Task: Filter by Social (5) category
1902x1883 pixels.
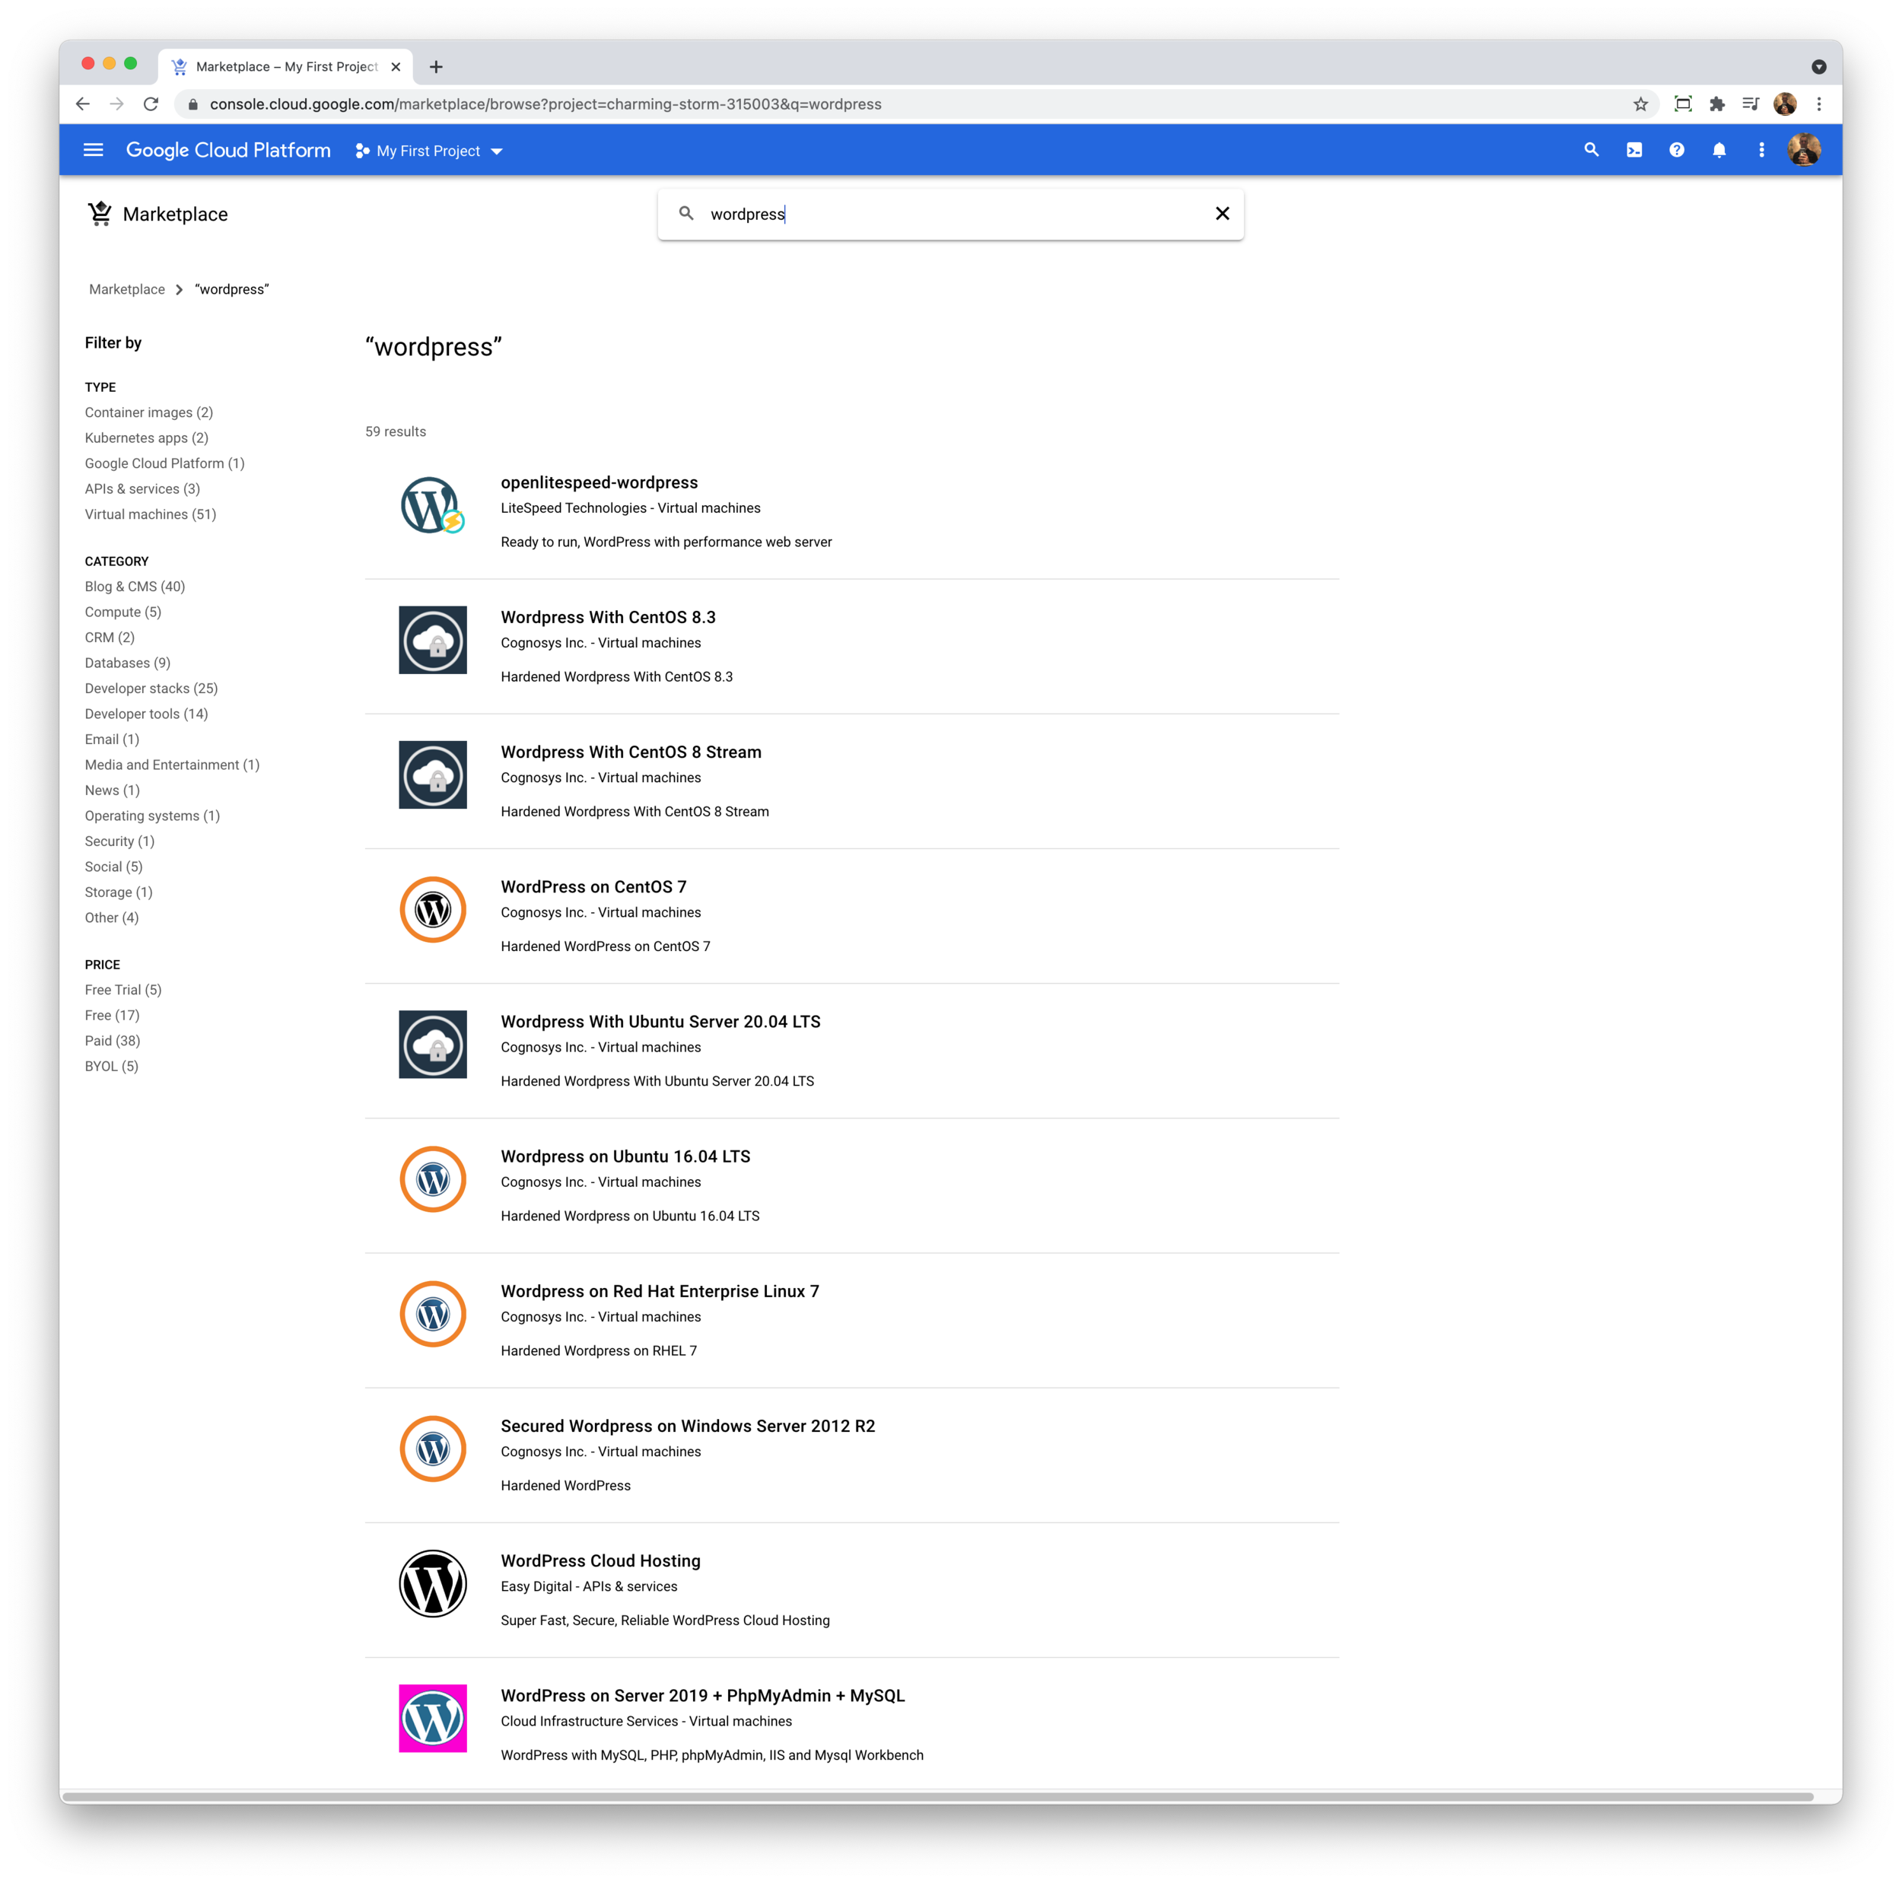Action: coord(114,867)
